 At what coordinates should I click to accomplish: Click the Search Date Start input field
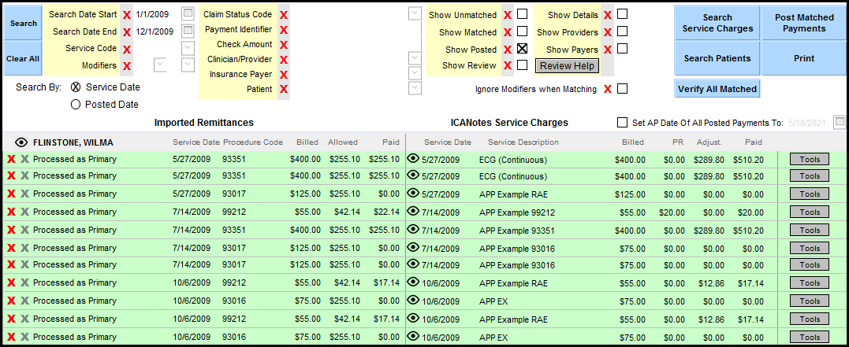pyautogui.click(x=156, y=15)
